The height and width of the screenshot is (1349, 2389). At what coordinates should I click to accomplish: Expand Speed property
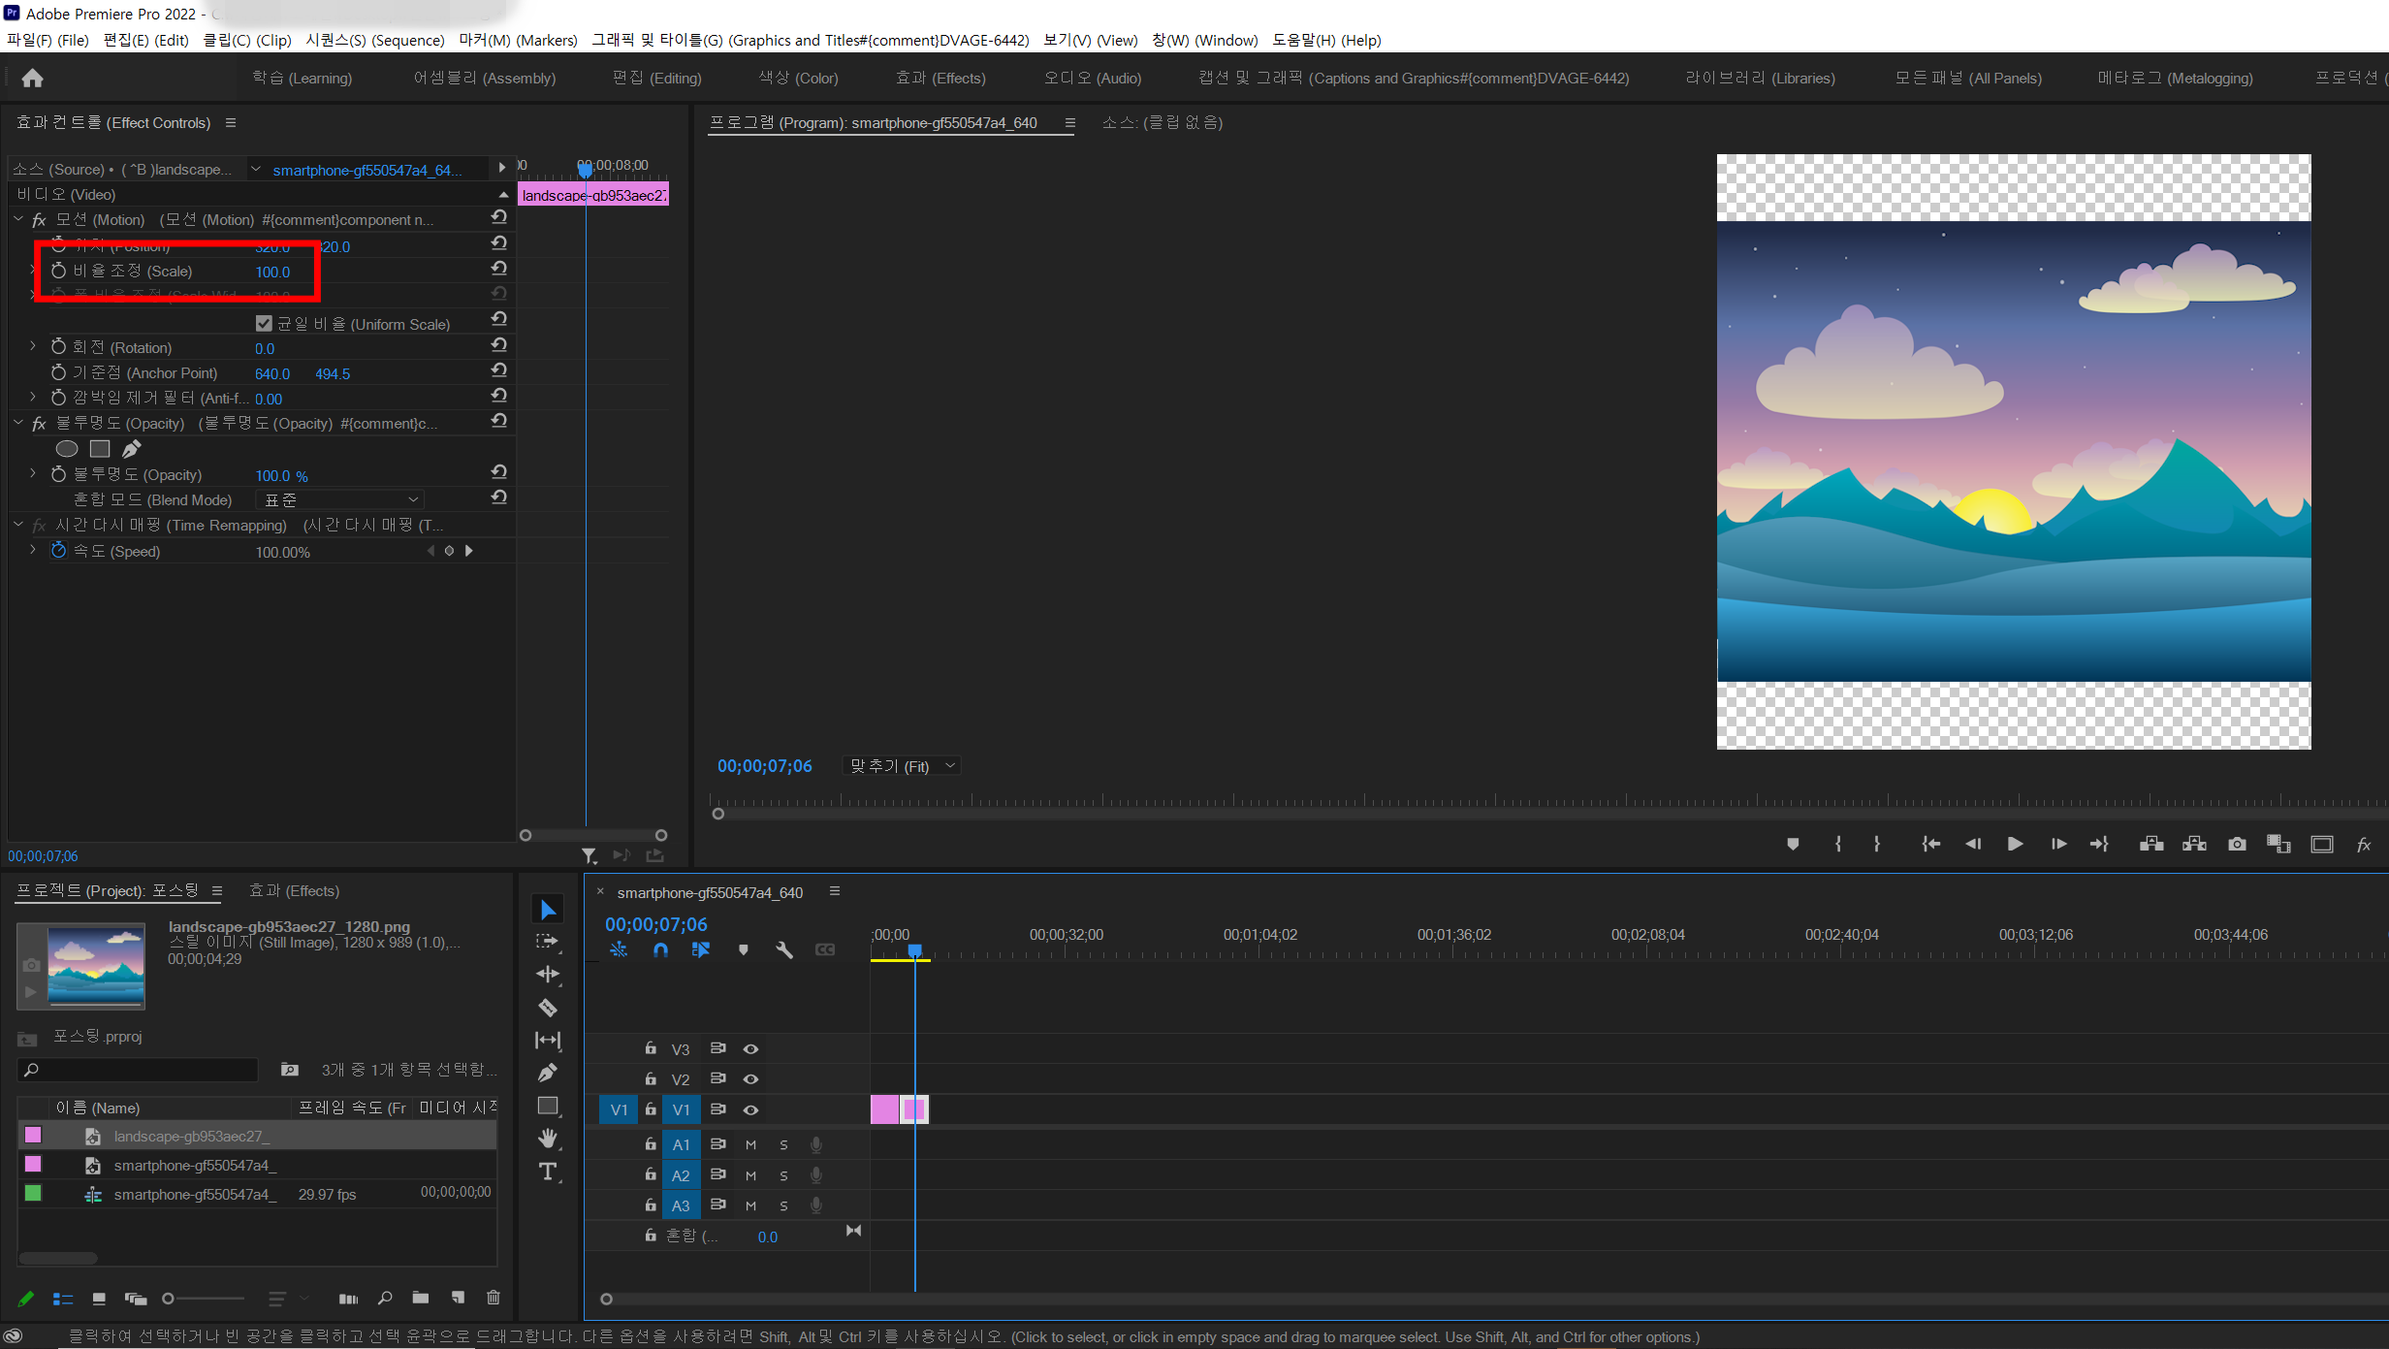click(33, 550)
